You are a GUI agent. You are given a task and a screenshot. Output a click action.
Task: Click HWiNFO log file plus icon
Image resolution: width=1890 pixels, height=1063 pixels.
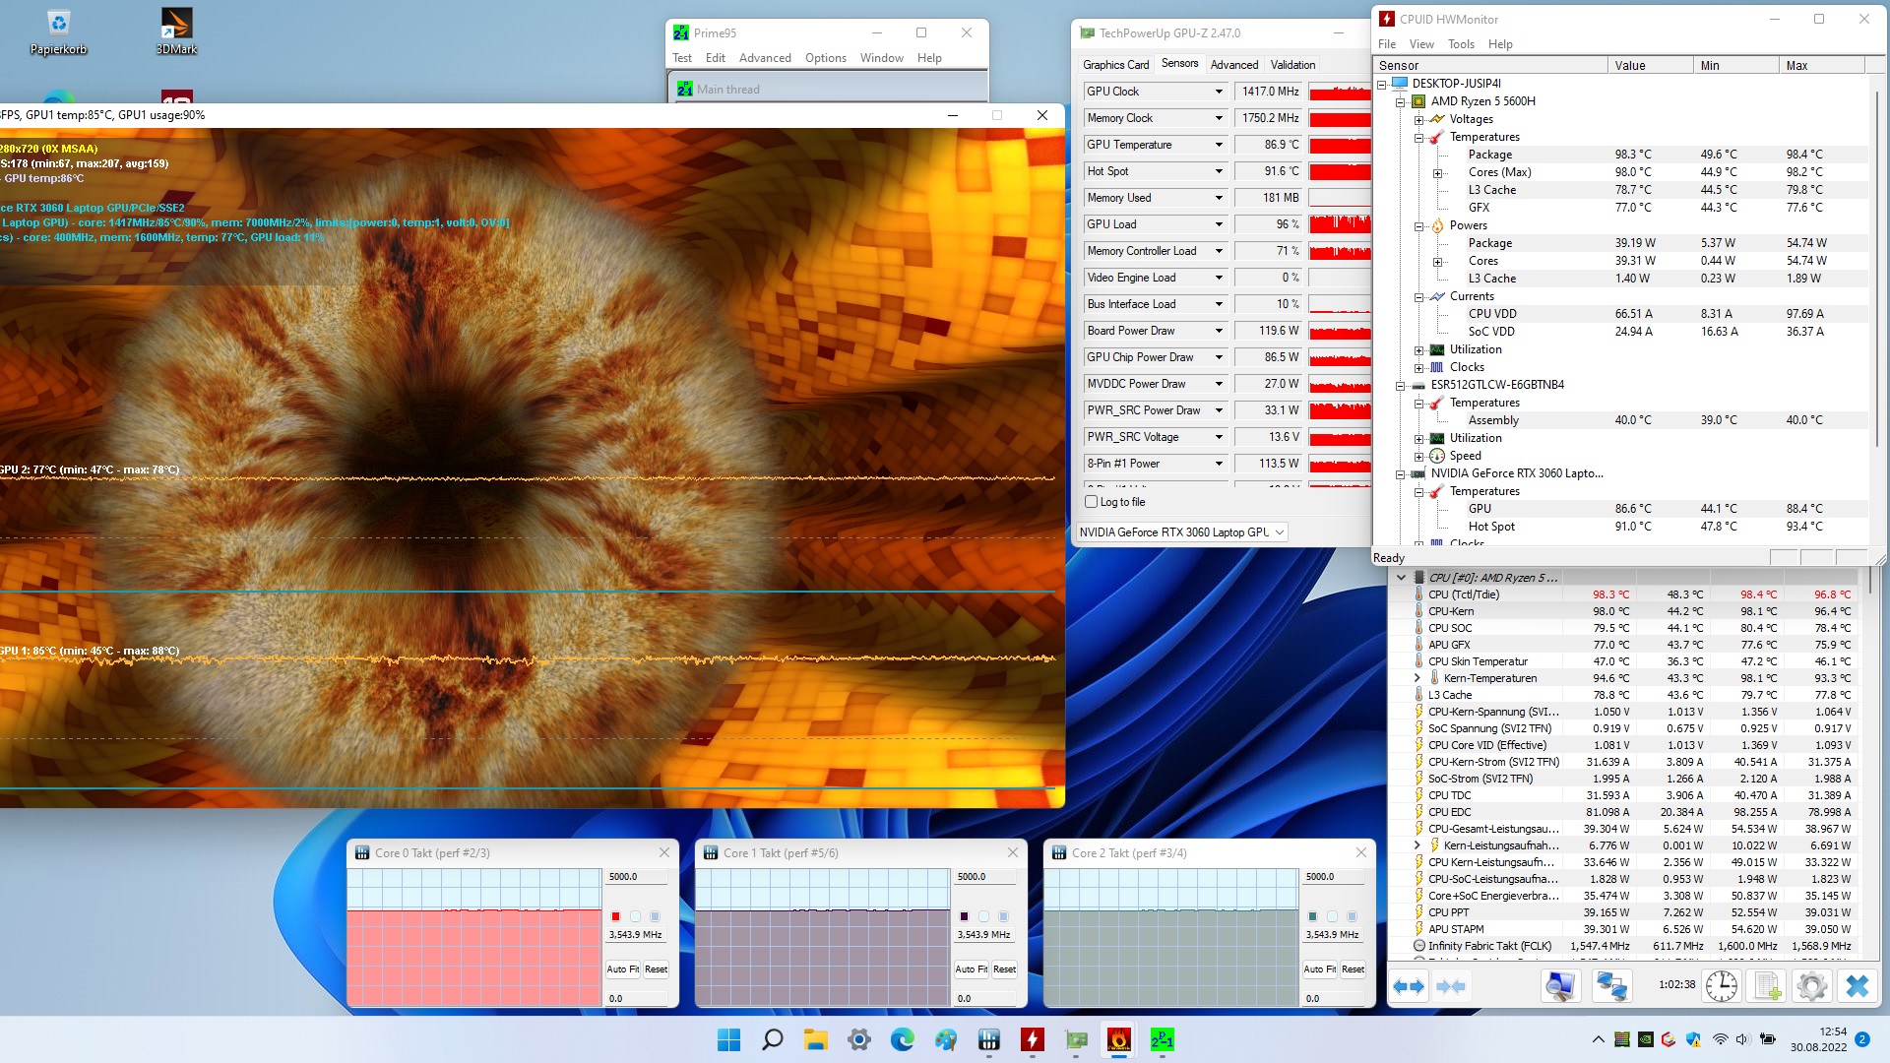tap(1767, 986)
